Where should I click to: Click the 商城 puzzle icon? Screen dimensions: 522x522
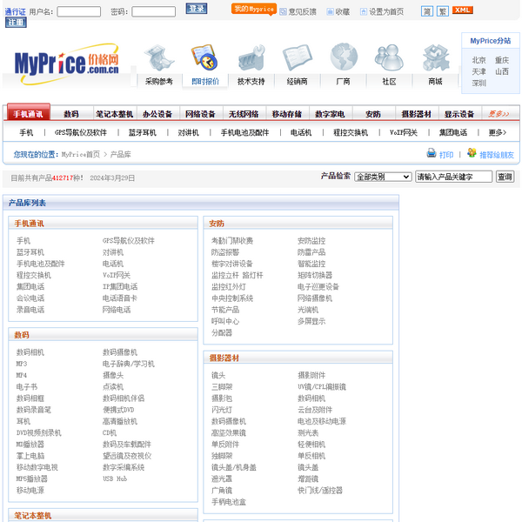tap(434, 57)
